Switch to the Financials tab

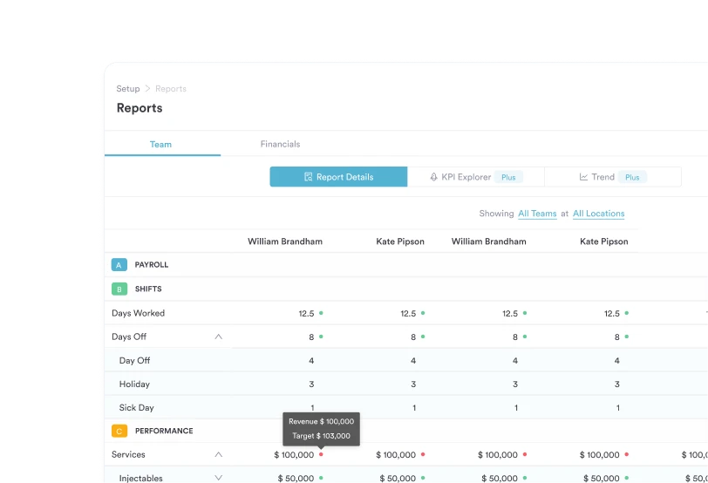point(280,144)
